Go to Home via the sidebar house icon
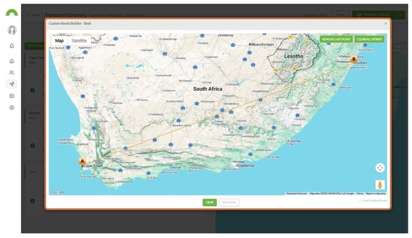412x238 pixels. point(12,61)
